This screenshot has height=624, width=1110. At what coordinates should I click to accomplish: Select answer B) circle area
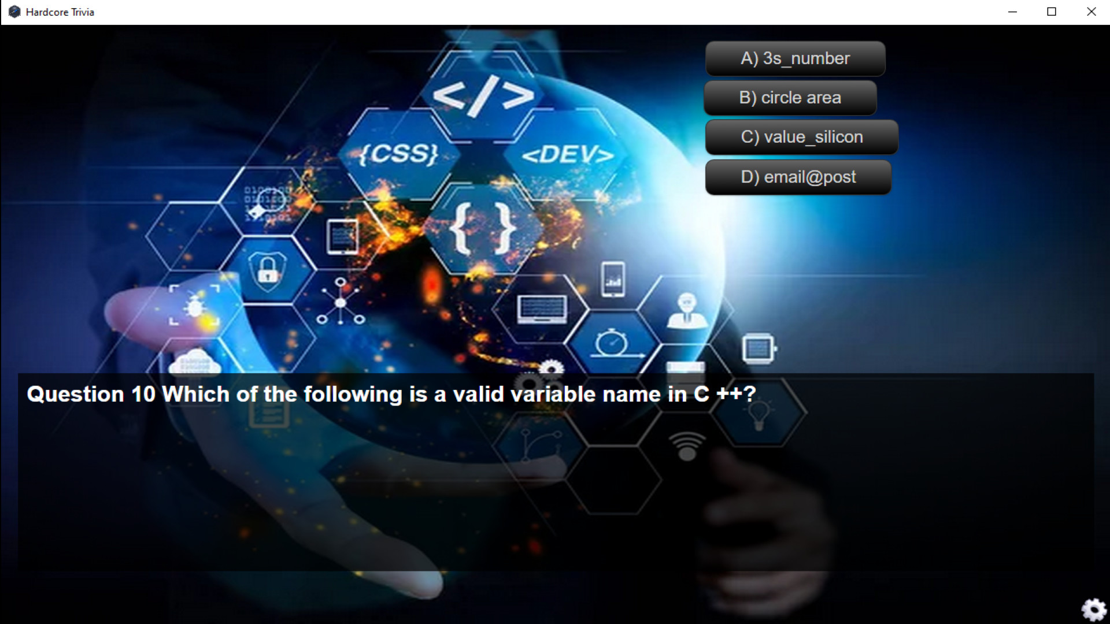(795, 98)
